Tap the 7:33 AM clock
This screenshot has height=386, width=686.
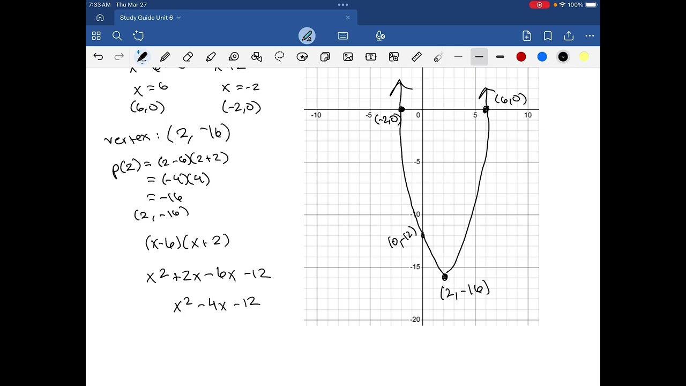[x=100, y=5]
